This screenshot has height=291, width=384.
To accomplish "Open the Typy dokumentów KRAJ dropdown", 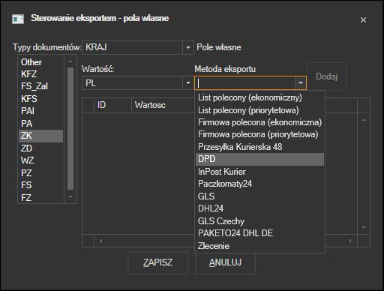I will [188, 47].
